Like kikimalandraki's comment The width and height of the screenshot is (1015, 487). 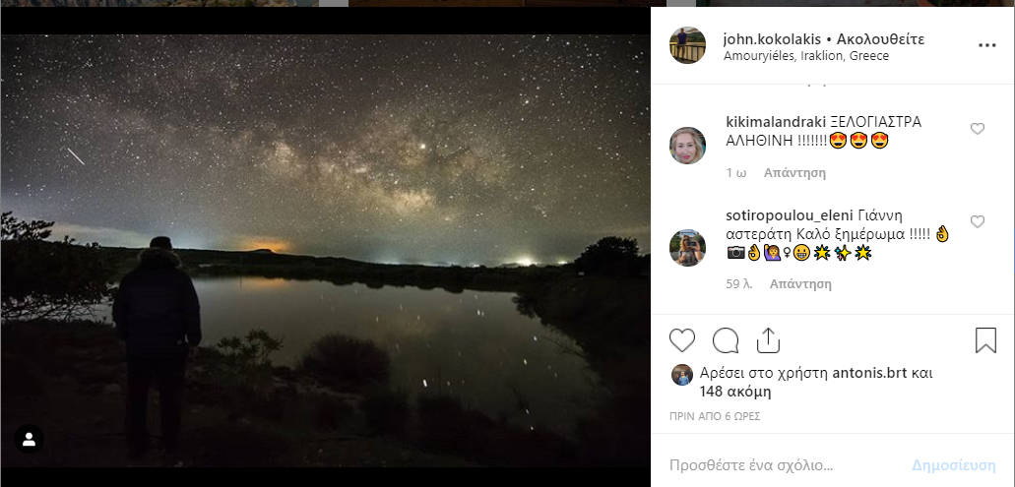coord(978,129)
